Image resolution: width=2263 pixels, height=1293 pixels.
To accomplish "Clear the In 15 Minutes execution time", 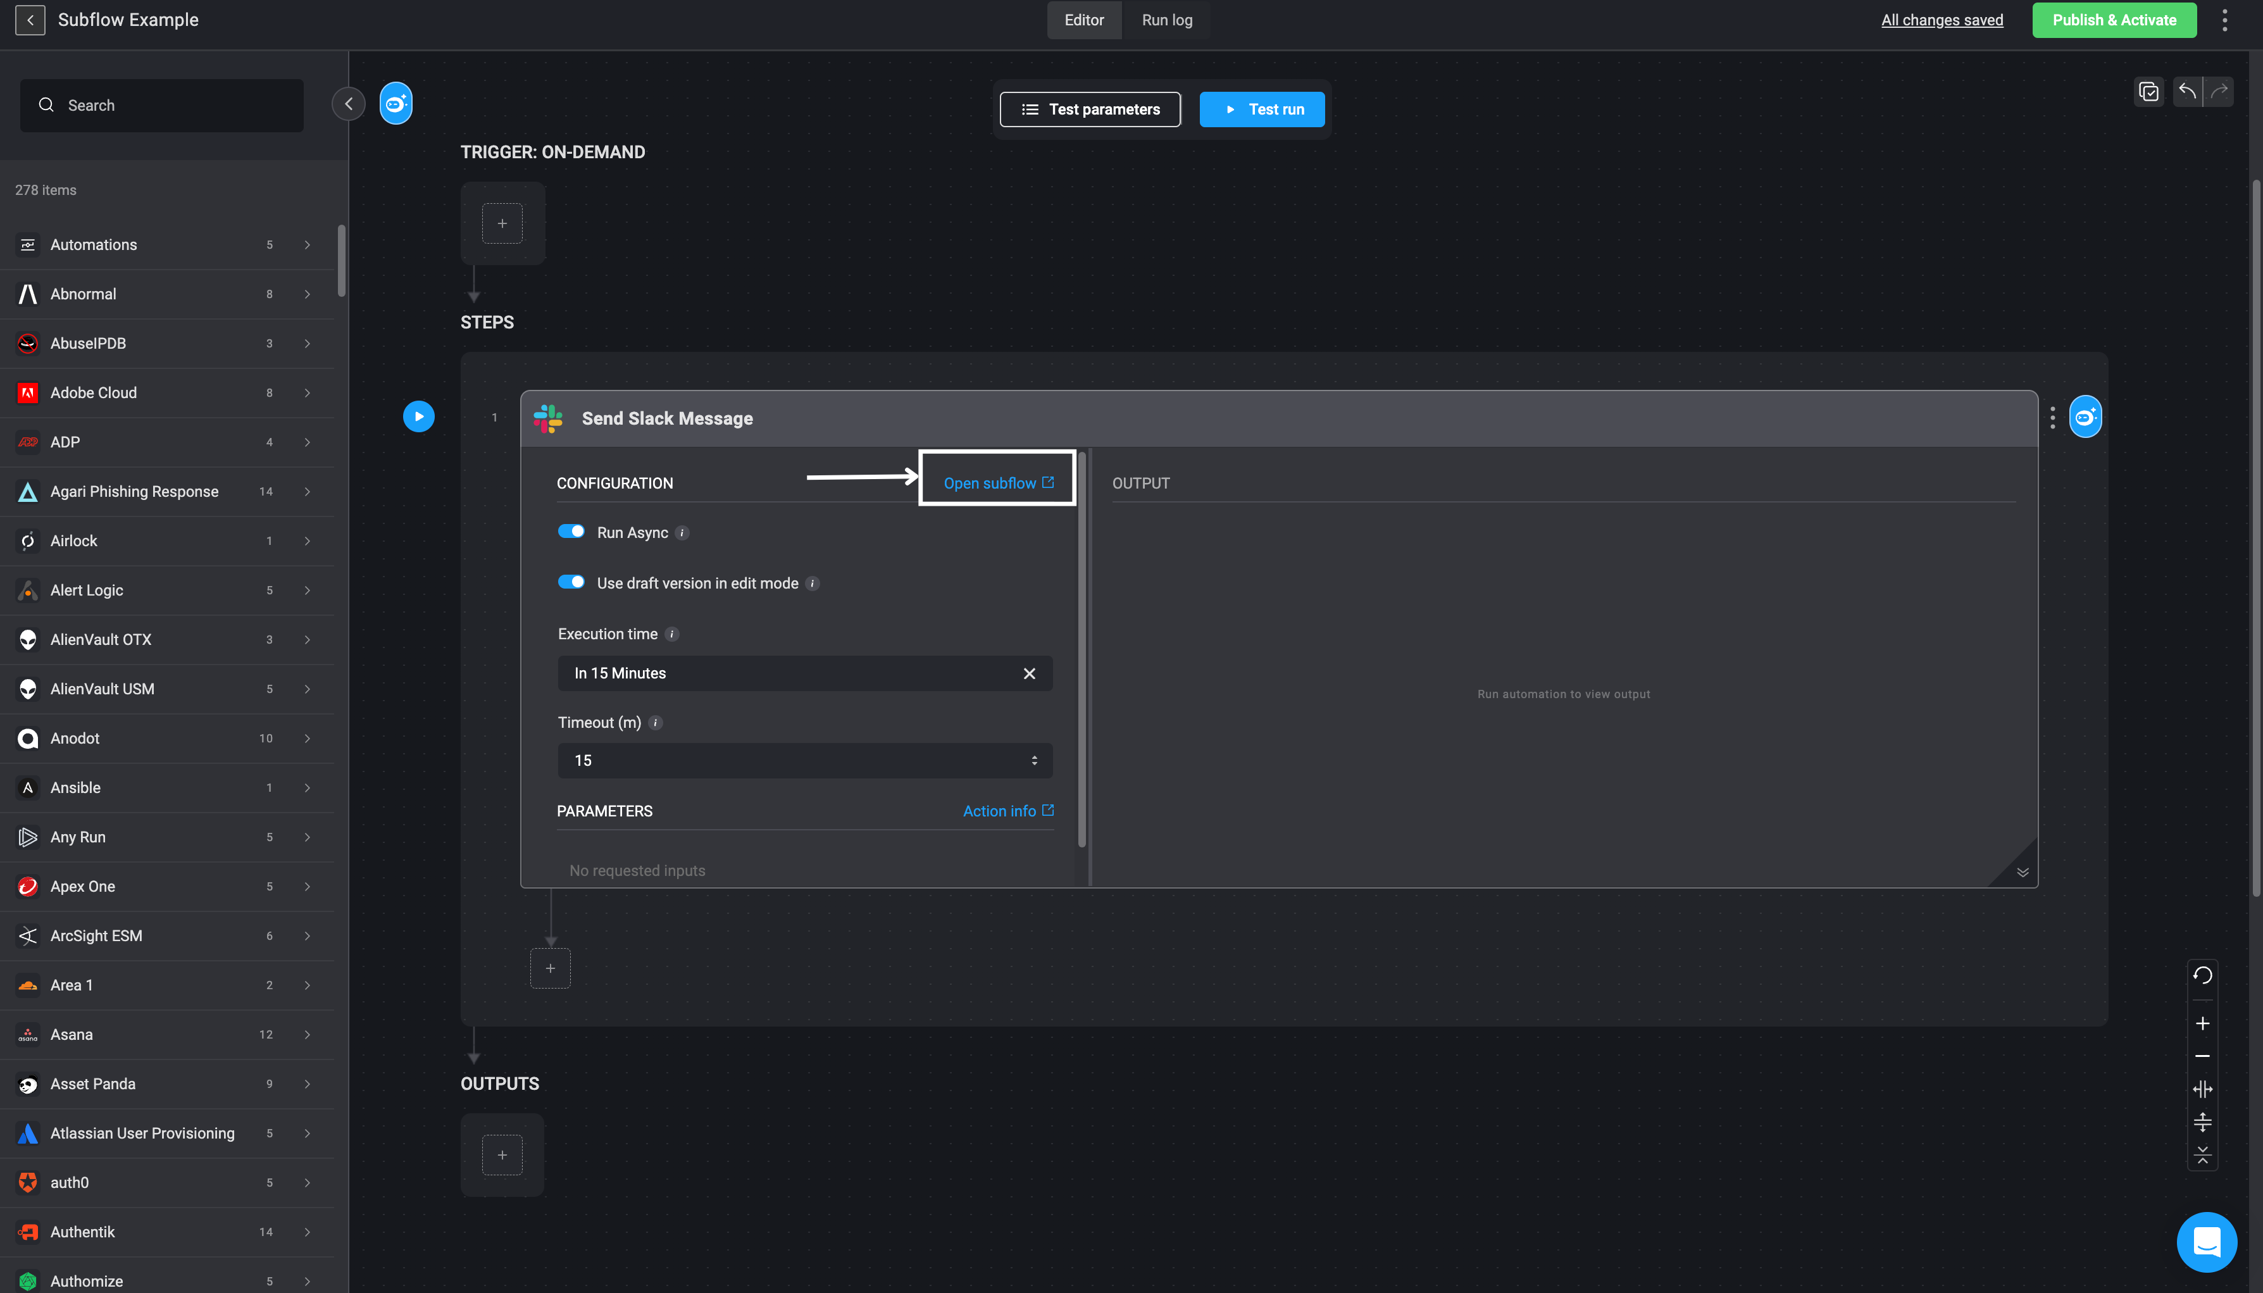I will coord(1029,673).
